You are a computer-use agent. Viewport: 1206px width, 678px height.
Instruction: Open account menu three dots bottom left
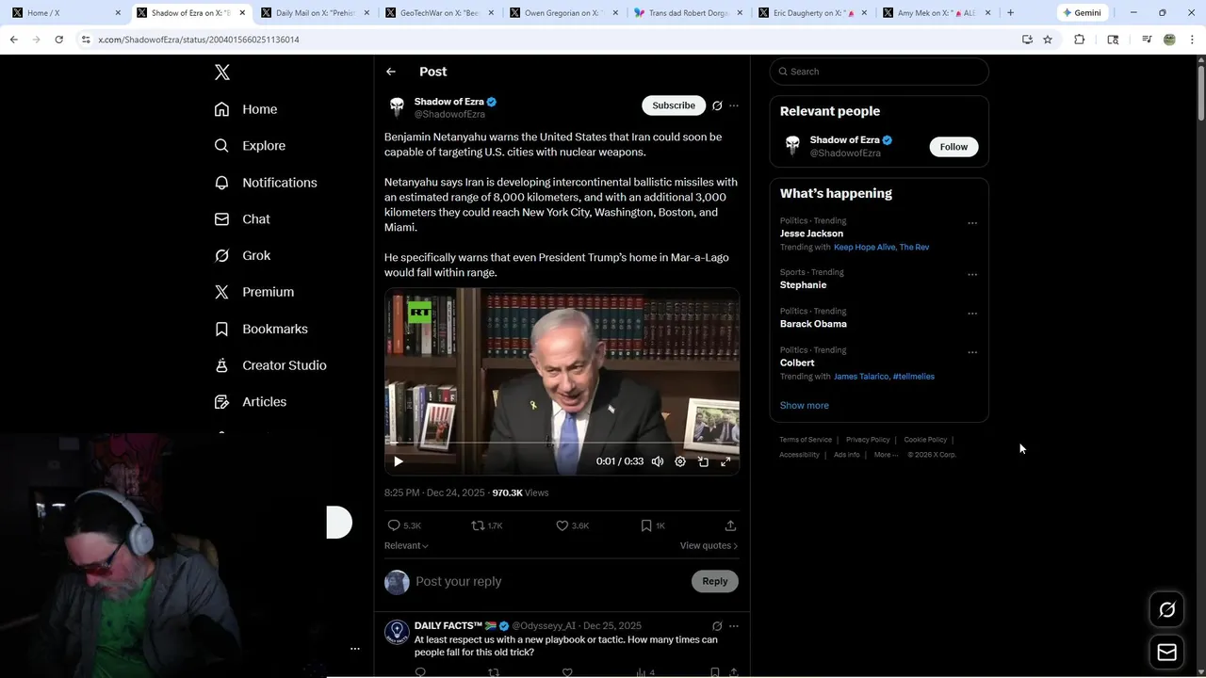[355, 649]
